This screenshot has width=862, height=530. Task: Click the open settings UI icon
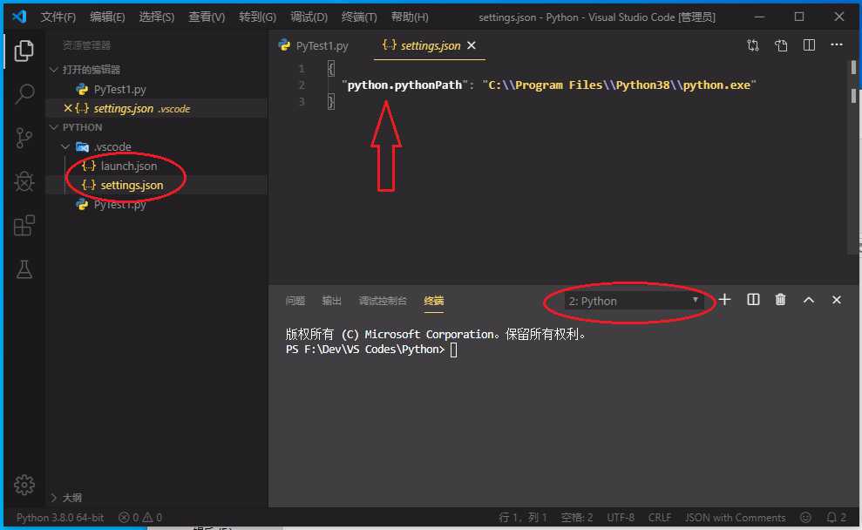pyautogui.click(x=781, y=45)
